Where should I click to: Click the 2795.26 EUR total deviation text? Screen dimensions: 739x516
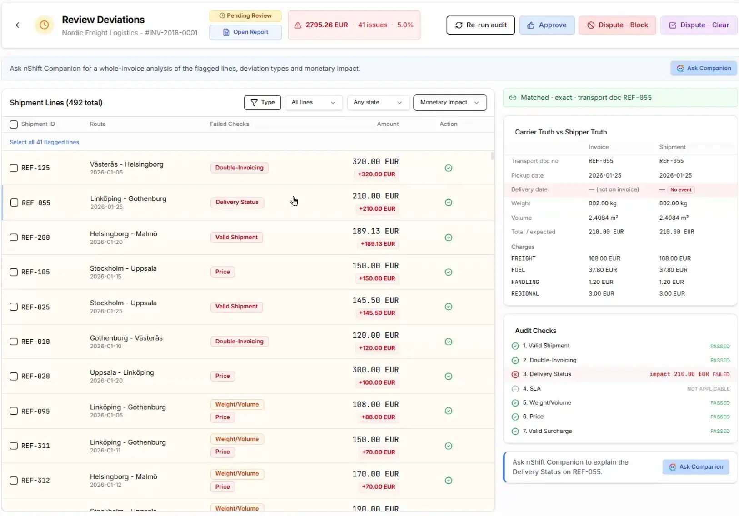[x=327, y=25]
